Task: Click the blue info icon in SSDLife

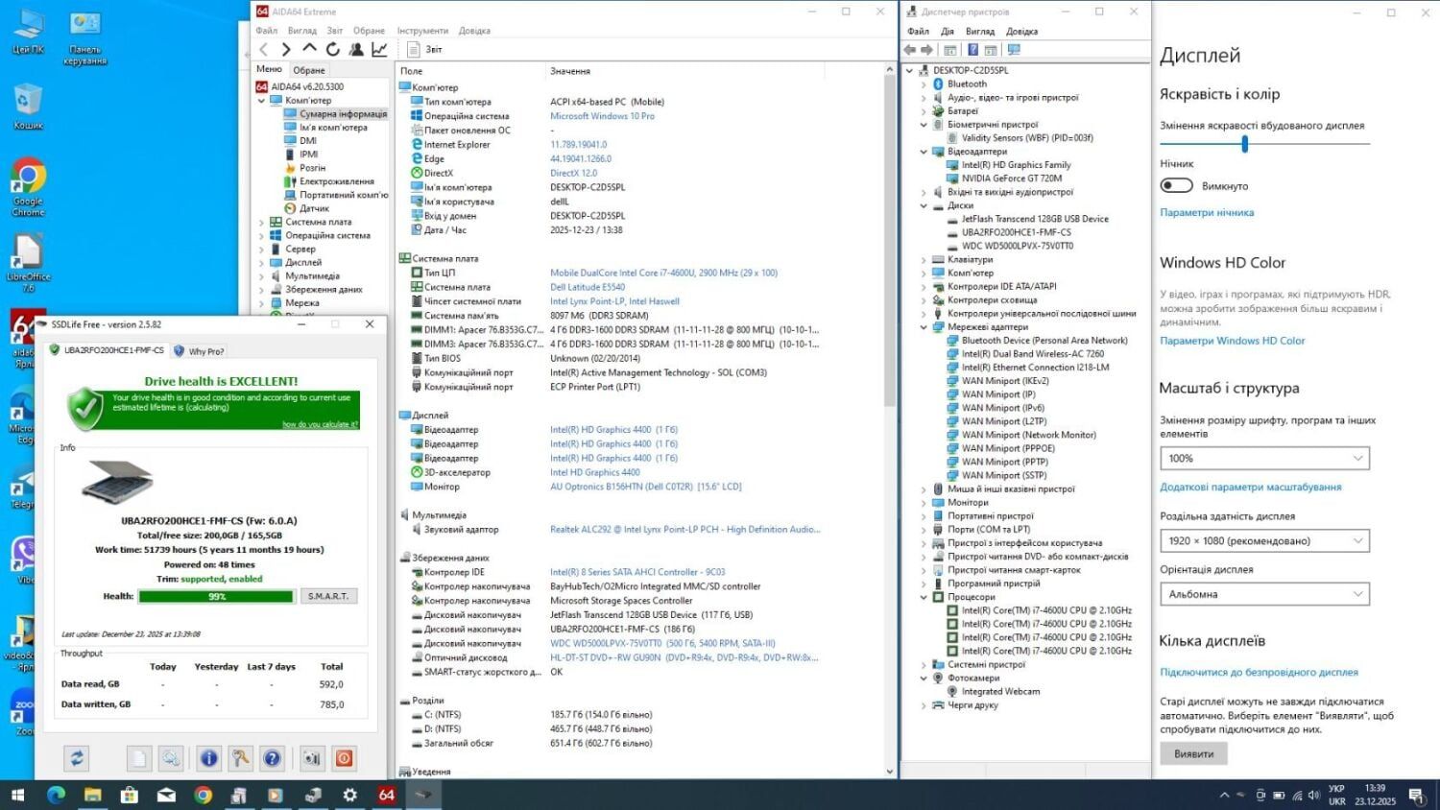Action: coord(208,758)
